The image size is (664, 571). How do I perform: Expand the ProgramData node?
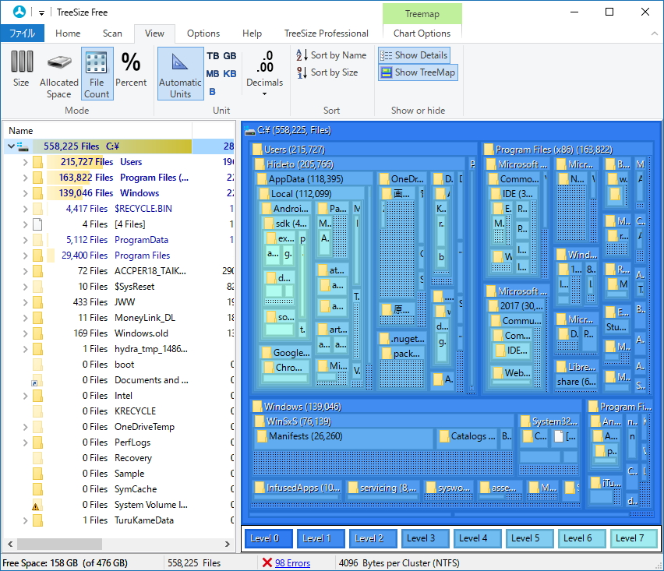(25, 240)
